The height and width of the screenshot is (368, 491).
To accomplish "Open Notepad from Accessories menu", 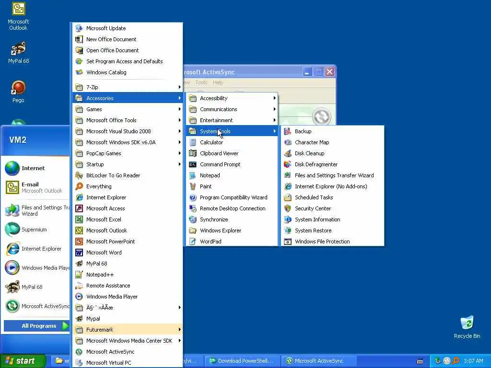I will 232,175.
